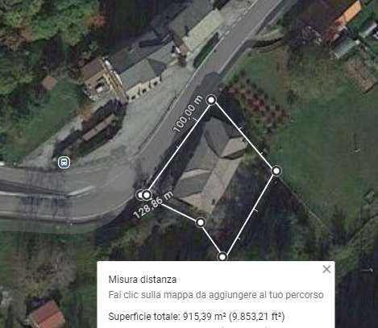378x328 pixels.
Task: Close the Misura distanza panel
Action: [326, 269]
